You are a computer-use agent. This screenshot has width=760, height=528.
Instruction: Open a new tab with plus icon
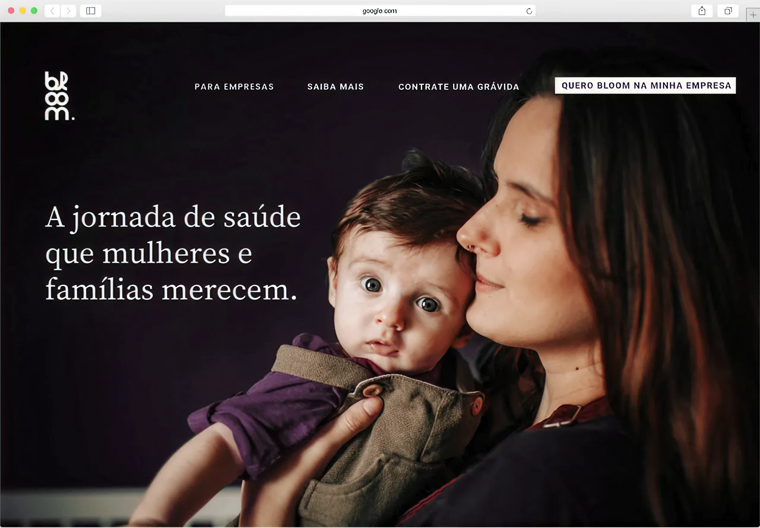(x=753, y=15)
